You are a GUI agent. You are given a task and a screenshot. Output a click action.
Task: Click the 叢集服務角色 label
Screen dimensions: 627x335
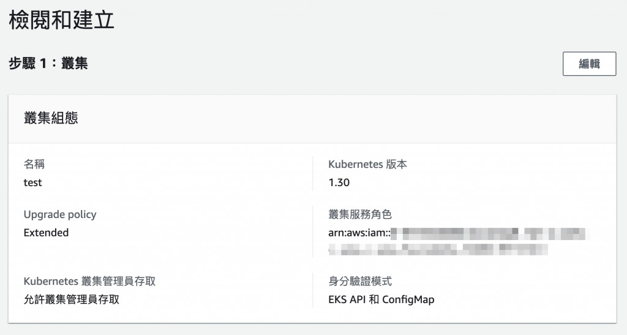point(359,214)
